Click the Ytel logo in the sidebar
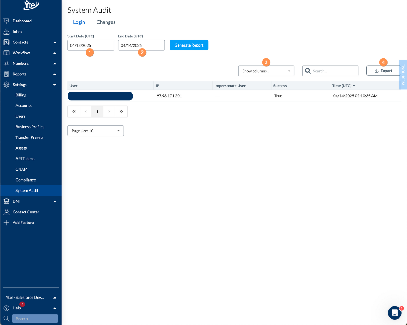Screen dimensions: 407x325 pyautogui.click(x=32, y=5)
